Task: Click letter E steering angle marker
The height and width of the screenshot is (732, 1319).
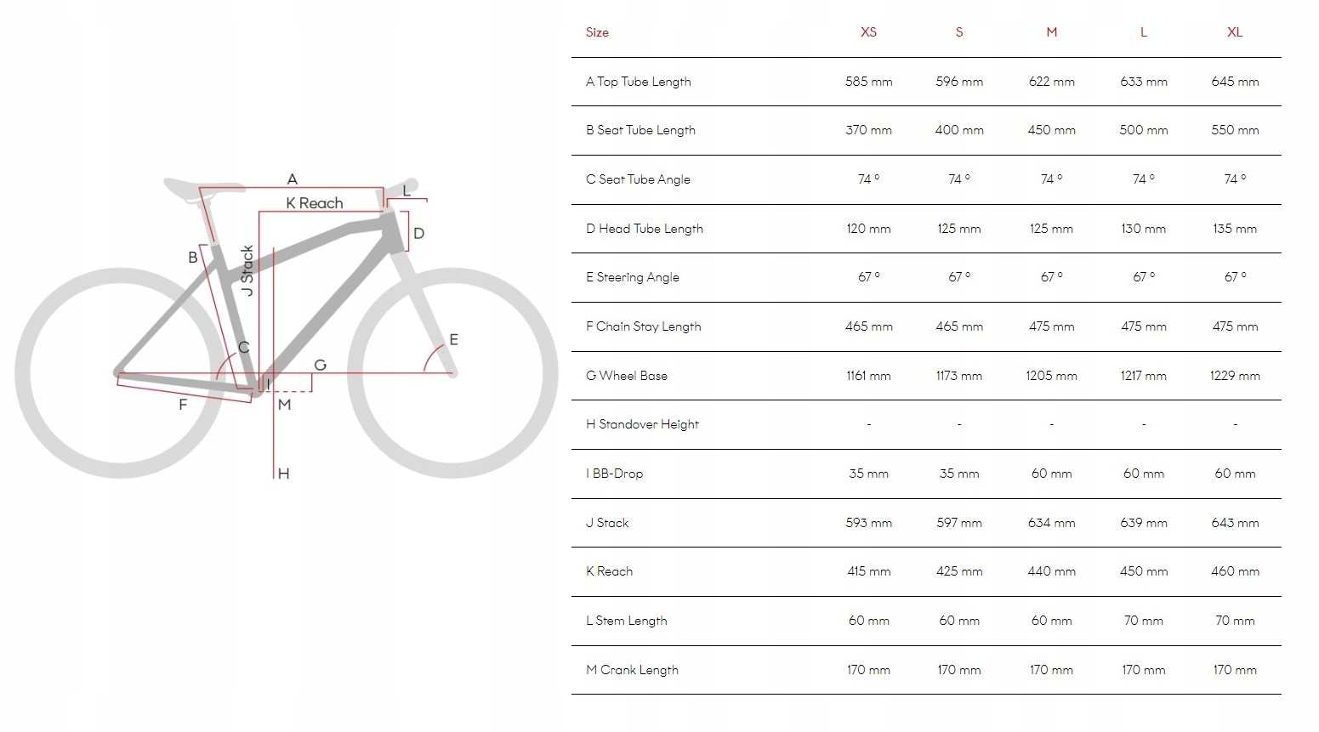Action: (x=453, y=340)
